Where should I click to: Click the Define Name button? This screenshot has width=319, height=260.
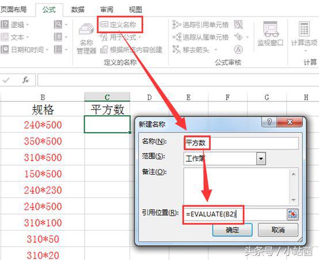tap(119, 25)
